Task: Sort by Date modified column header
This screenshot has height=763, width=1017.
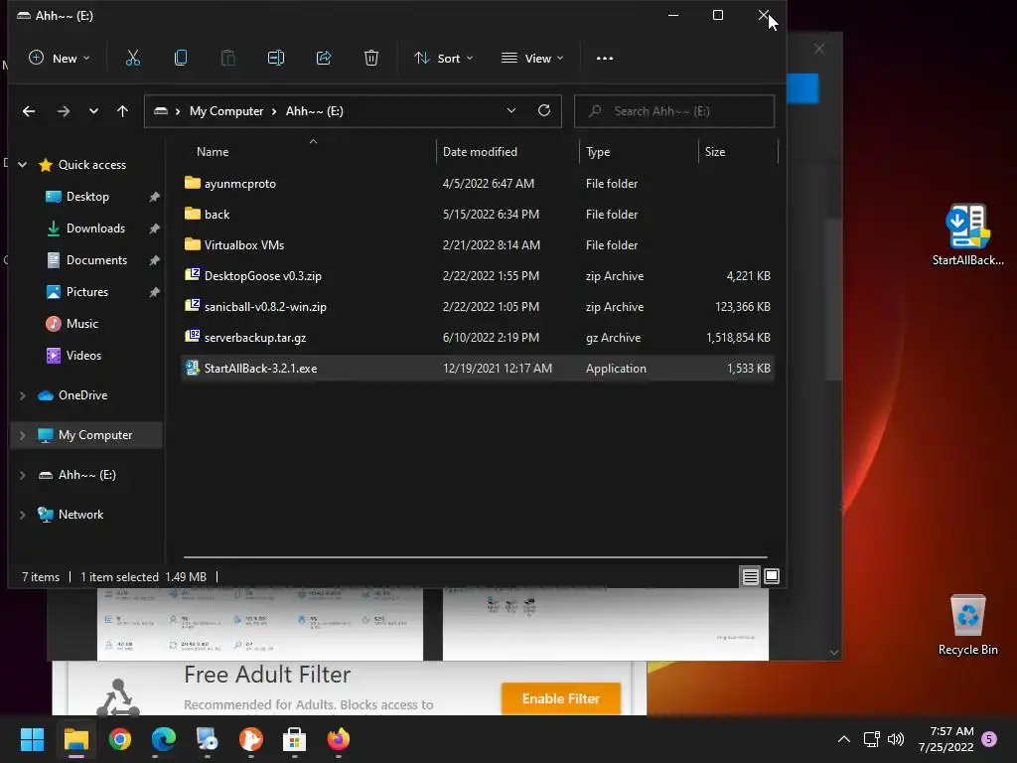Action: click(508, 152)
